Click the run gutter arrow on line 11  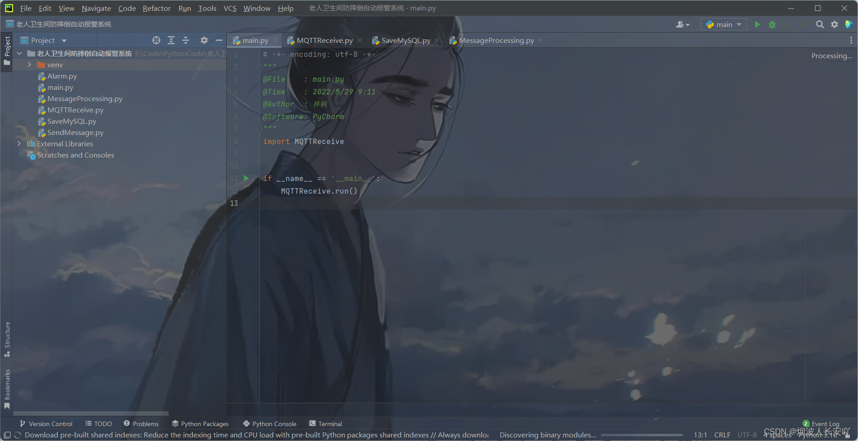[x=246, y=178]
